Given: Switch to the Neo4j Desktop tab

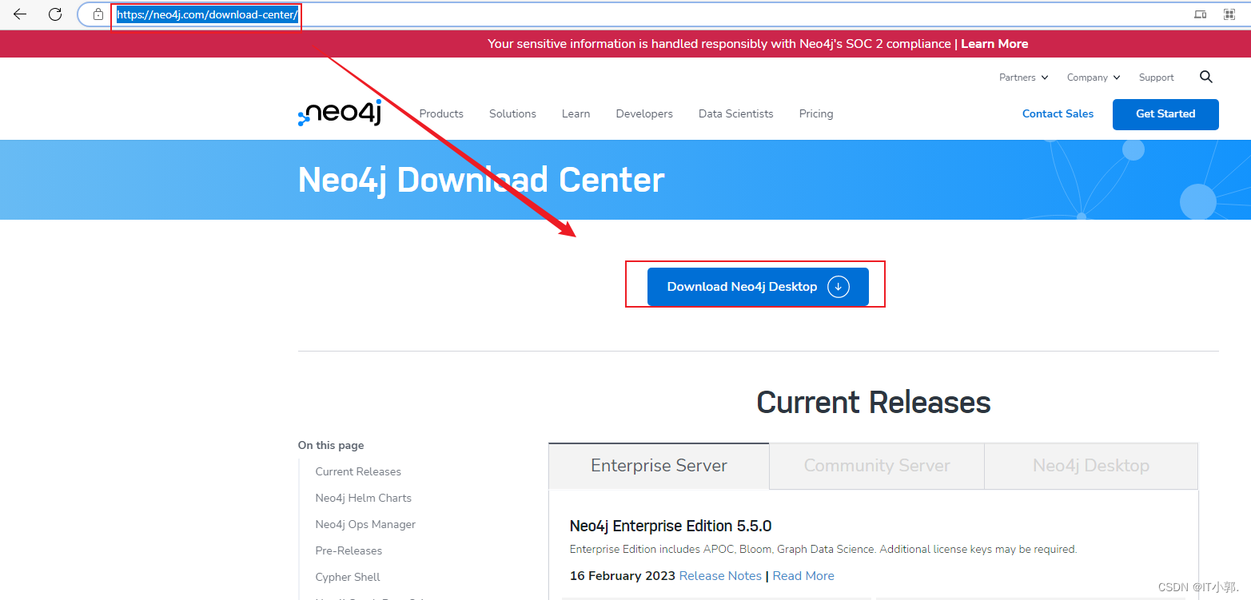Looking at the screenshot, I should [1091, 466].
